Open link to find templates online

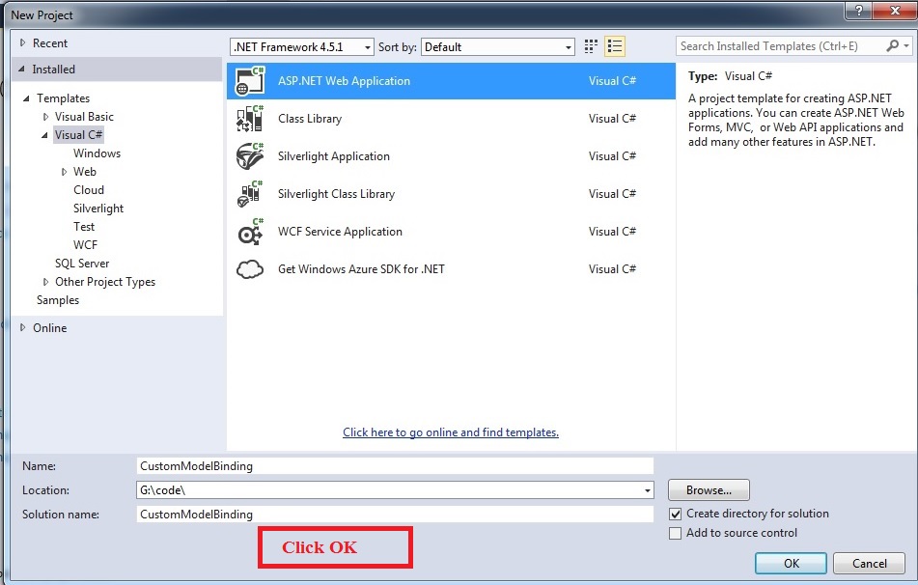[x=451, y=432]
